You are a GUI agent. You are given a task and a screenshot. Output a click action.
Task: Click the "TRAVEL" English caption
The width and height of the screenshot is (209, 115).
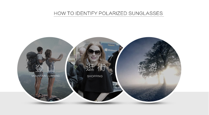click(146, 76)
